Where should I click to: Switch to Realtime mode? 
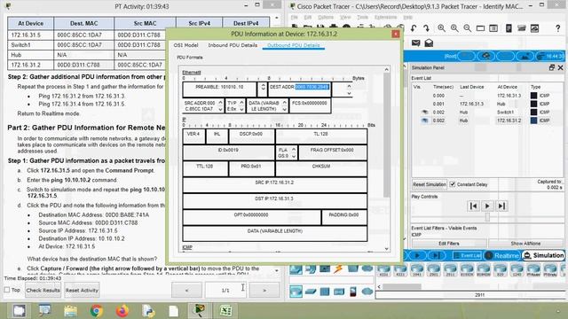click(x=501, y=256)
